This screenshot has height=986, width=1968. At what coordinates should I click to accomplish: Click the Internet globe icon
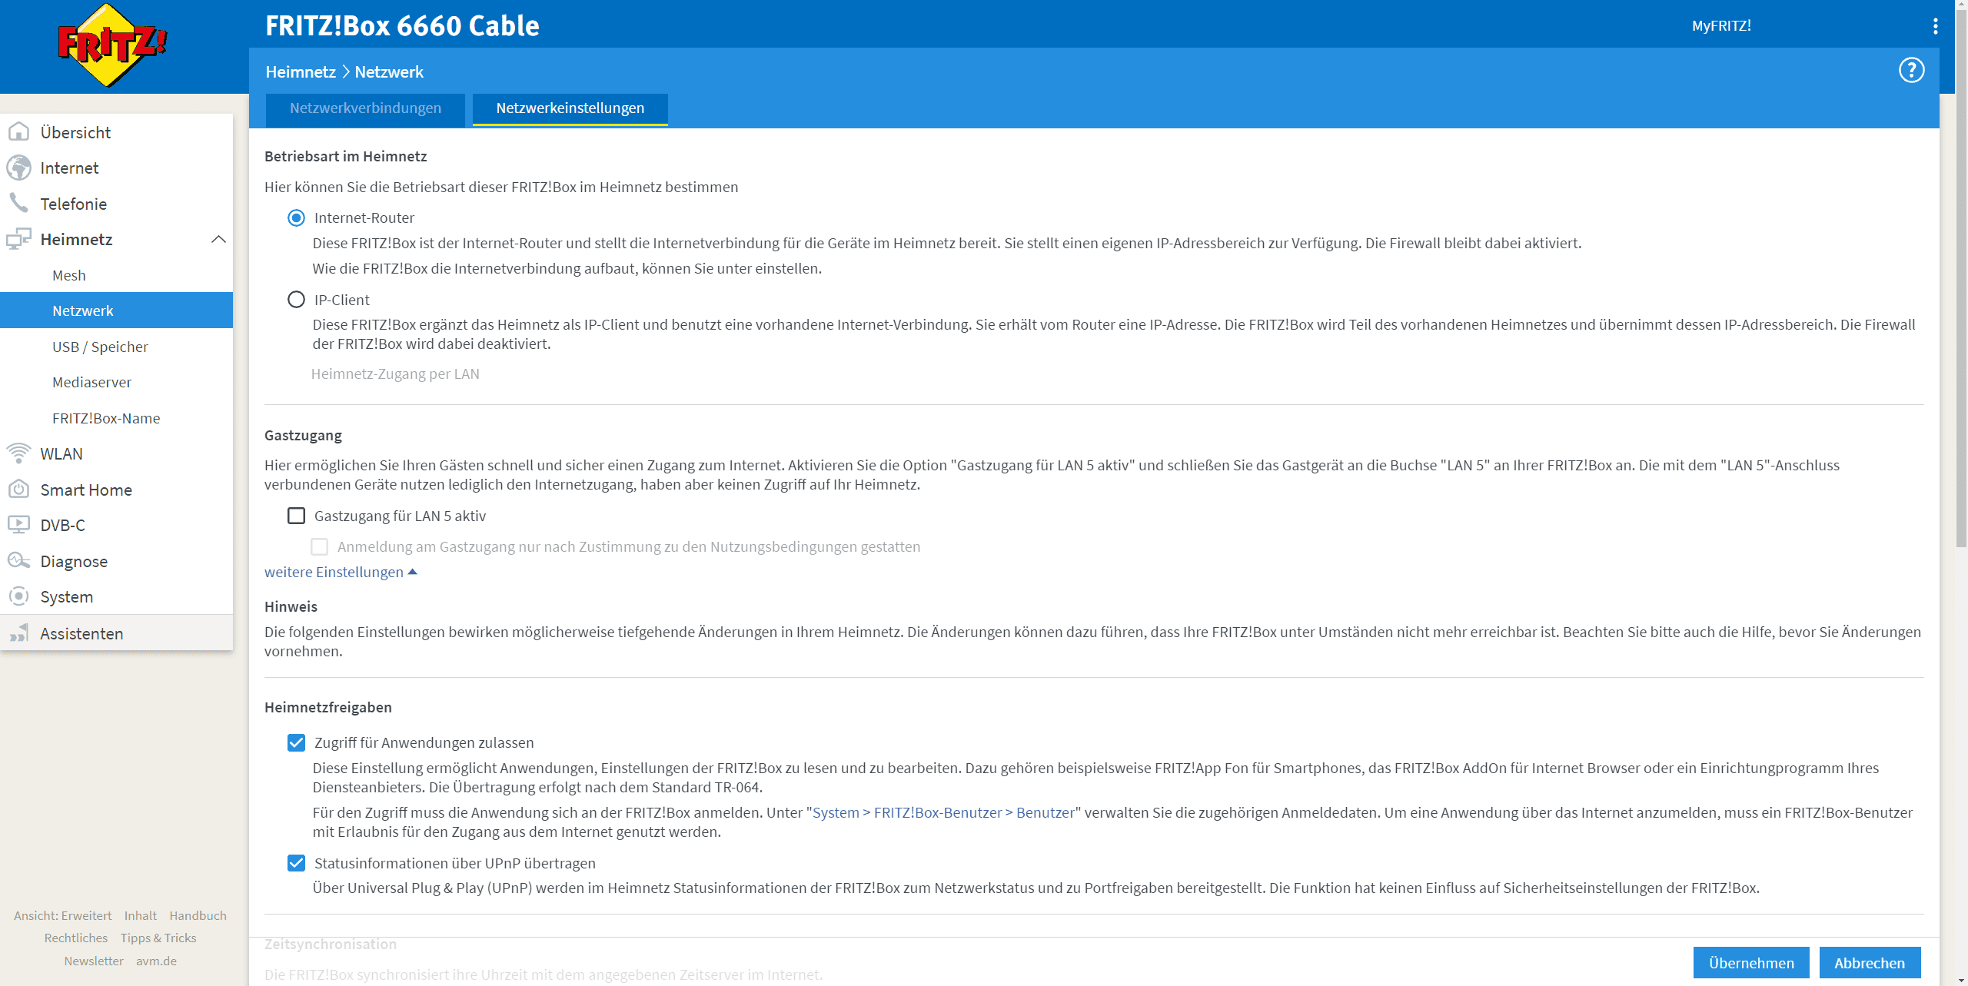click(x=18, y=168)
